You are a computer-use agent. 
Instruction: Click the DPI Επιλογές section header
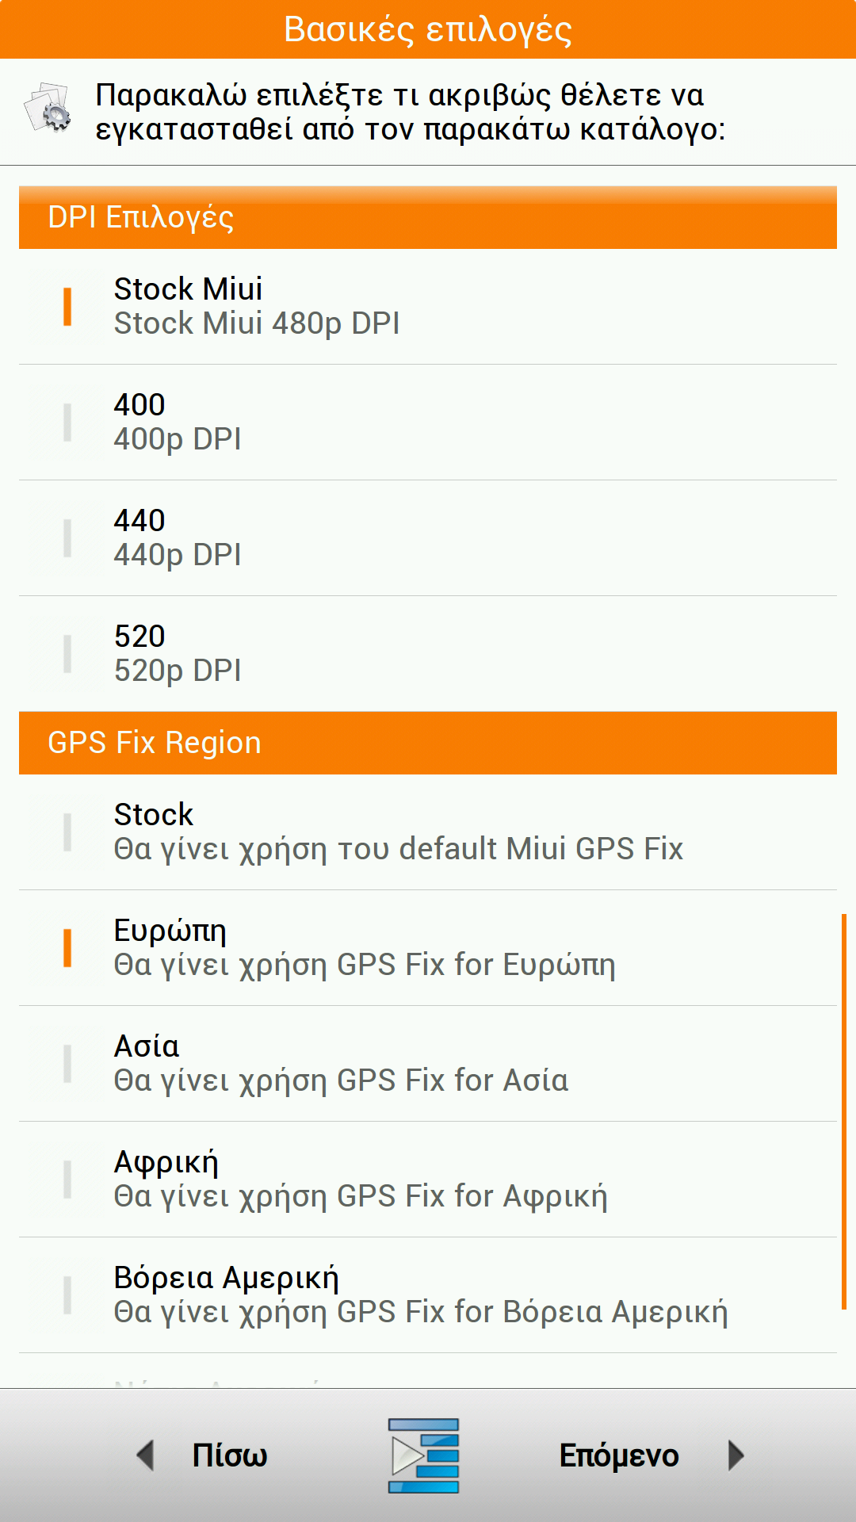428,217
